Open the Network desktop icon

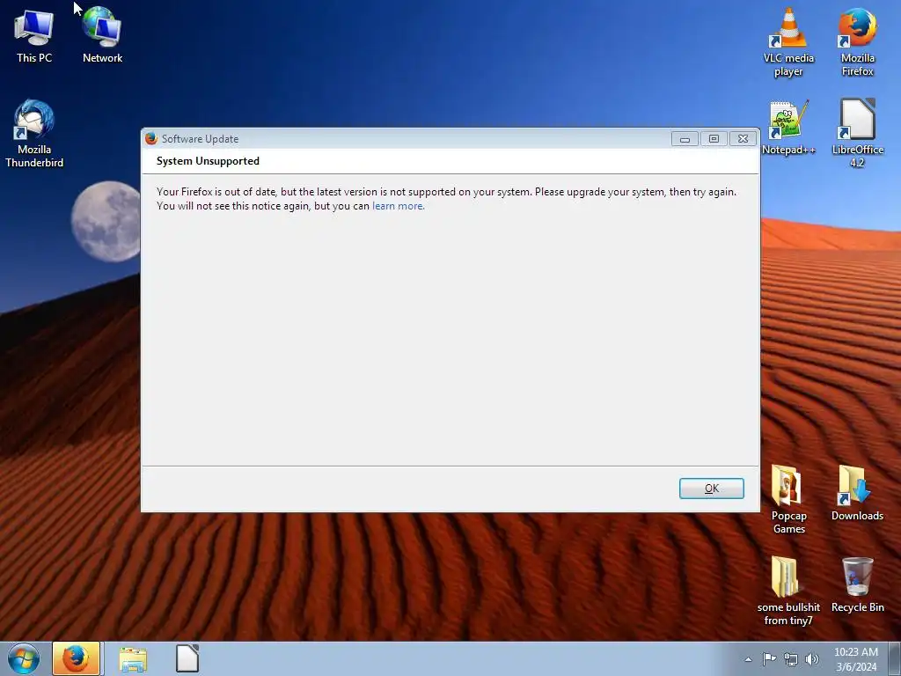point(102,35)
